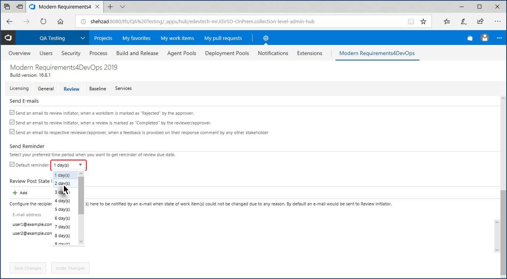The image size is (507, 279).
Task: Toggle email when review is marked Completed
Action: [12, 122]
